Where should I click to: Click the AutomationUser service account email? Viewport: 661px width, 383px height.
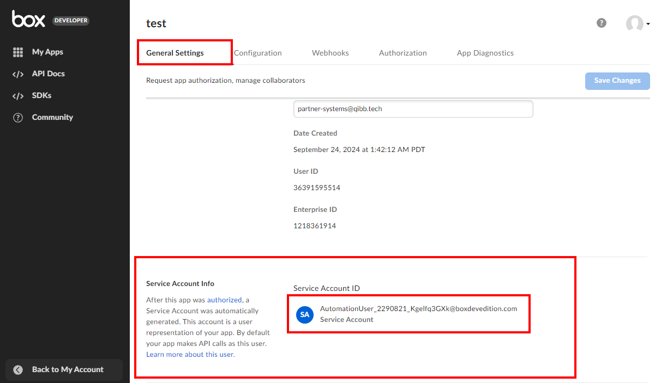coord(418,308)
